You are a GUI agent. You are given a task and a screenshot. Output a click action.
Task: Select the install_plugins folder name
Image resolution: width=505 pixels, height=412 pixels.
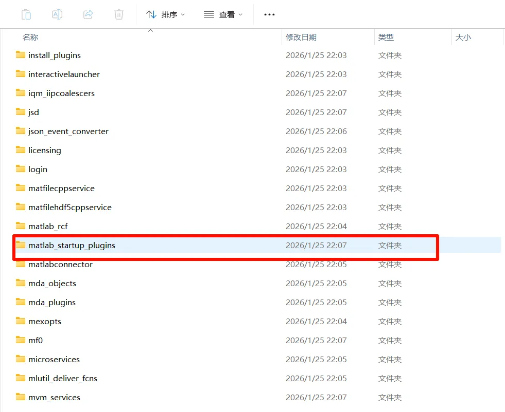(55, 55)
